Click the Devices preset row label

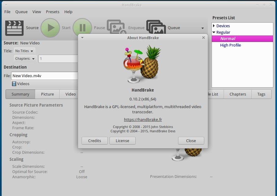(223, 26)
